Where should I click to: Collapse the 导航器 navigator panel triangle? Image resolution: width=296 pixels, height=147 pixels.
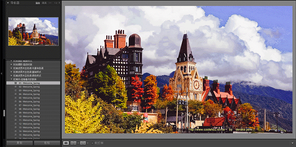point(8,3)
